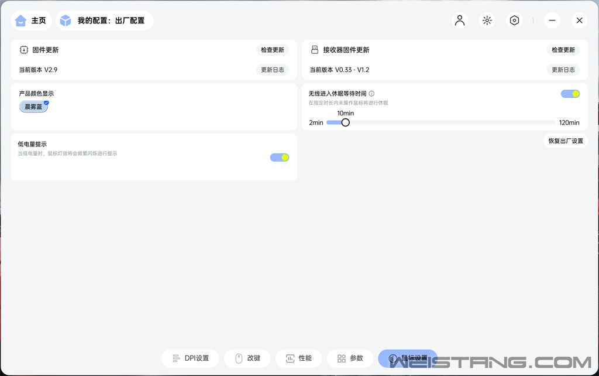Click the info icon beside 无线进入休眠等待时间
The height and width of the screenshot is (376, 599).
coord(371,94)
